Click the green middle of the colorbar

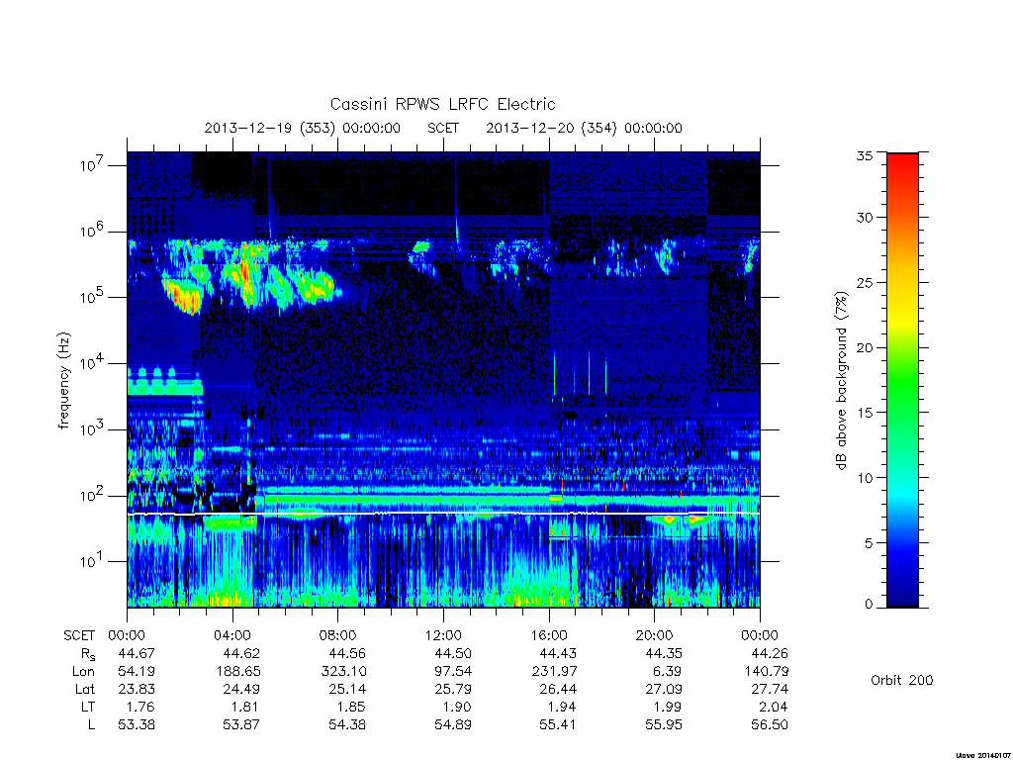[x=902, y=381]
